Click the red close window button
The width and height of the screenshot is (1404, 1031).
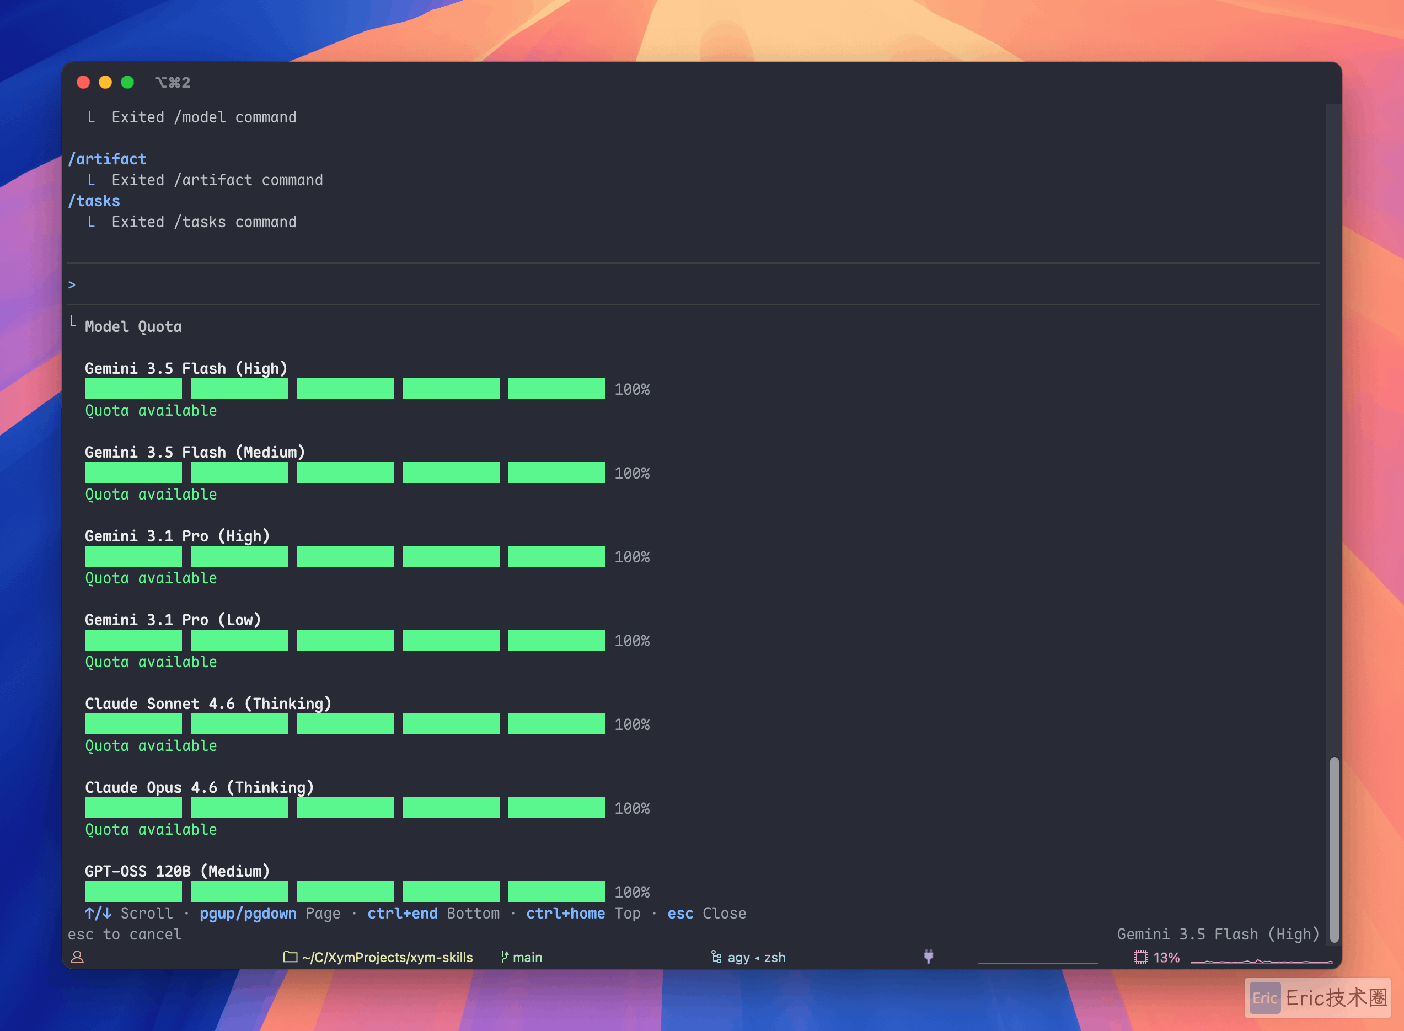pos(83,82)
